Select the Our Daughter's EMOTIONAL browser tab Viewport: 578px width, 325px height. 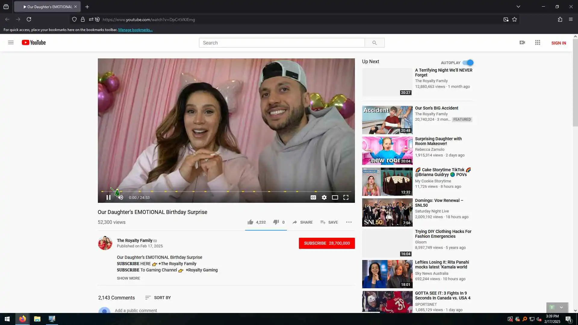click(x=48, y=7)
